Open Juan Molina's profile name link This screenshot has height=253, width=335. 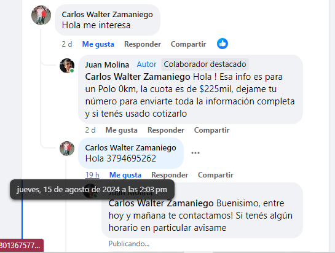pos(107,64)
